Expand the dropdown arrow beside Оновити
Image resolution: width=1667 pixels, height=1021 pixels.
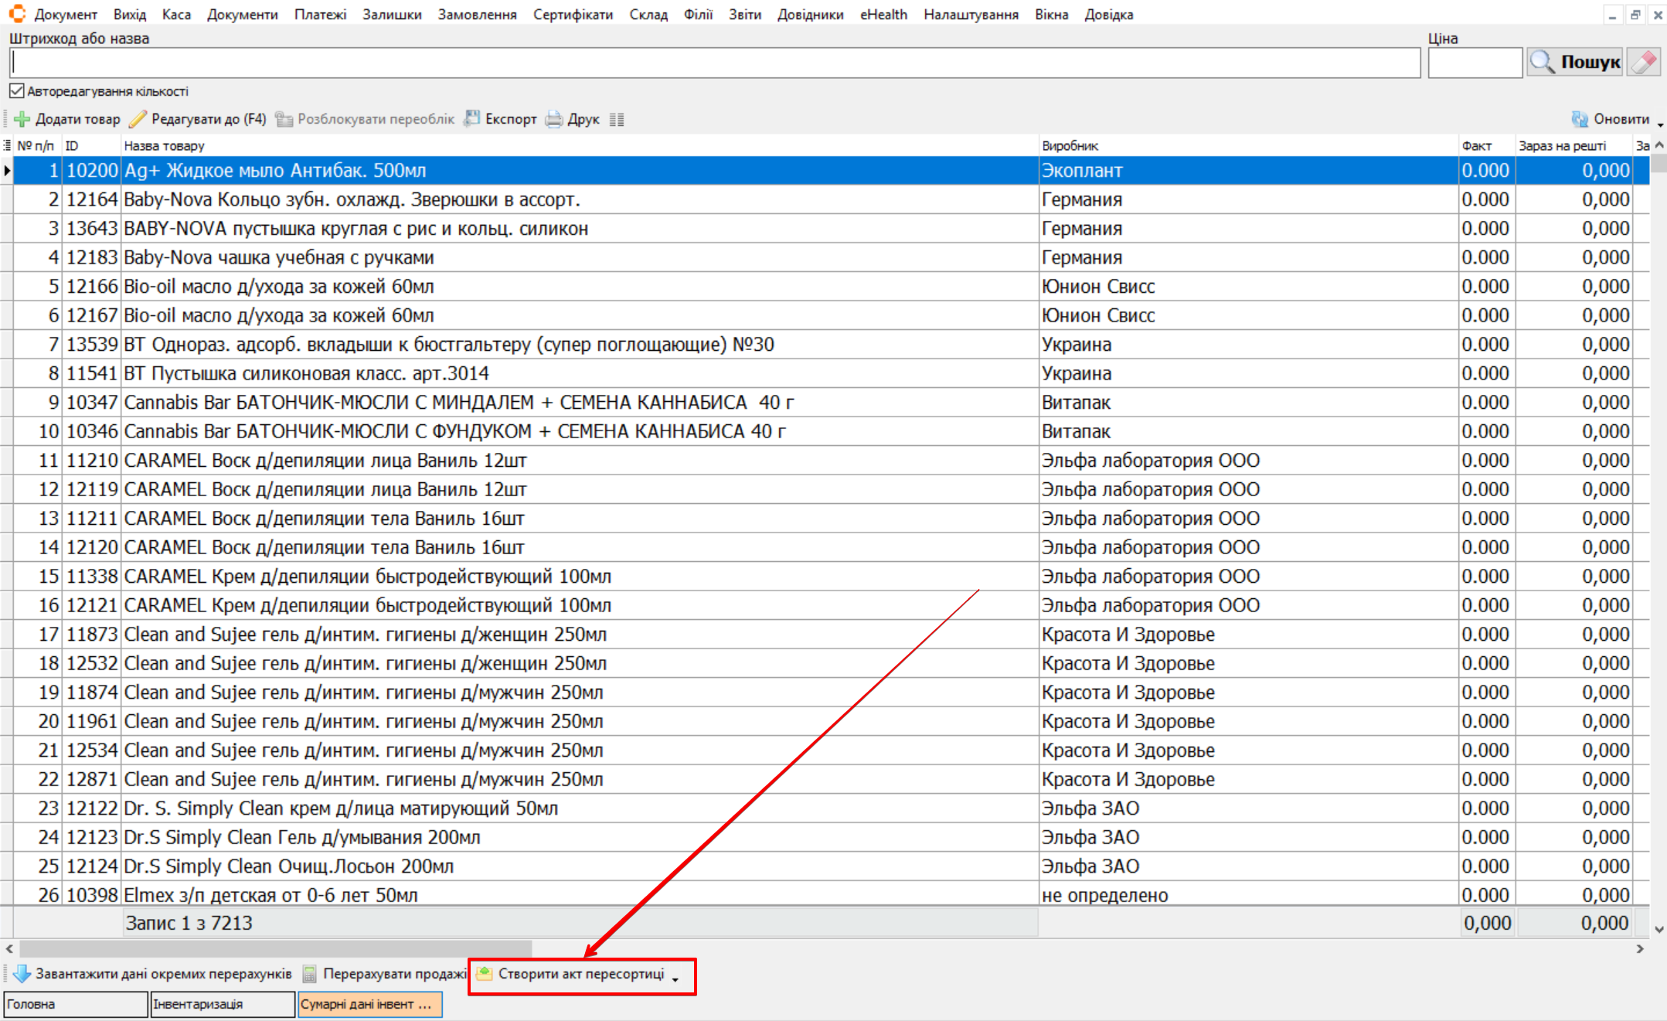(1660, 124)
